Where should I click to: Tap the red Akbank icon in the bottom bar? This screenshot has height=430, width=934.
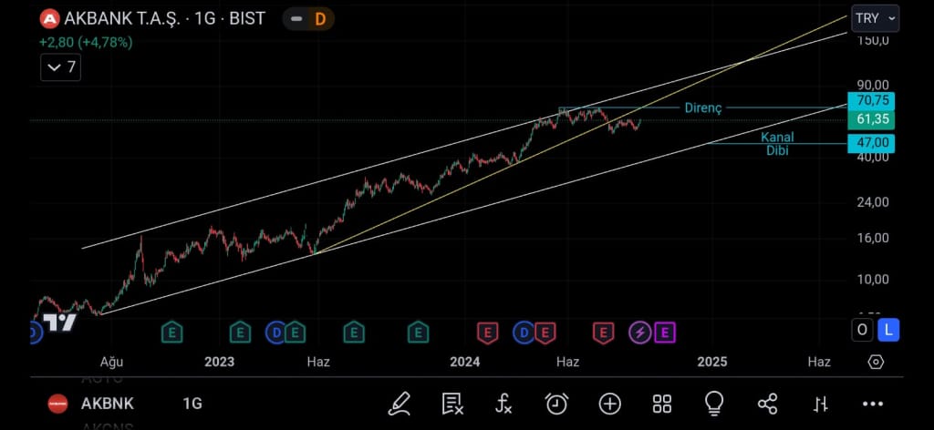(57, 404)
